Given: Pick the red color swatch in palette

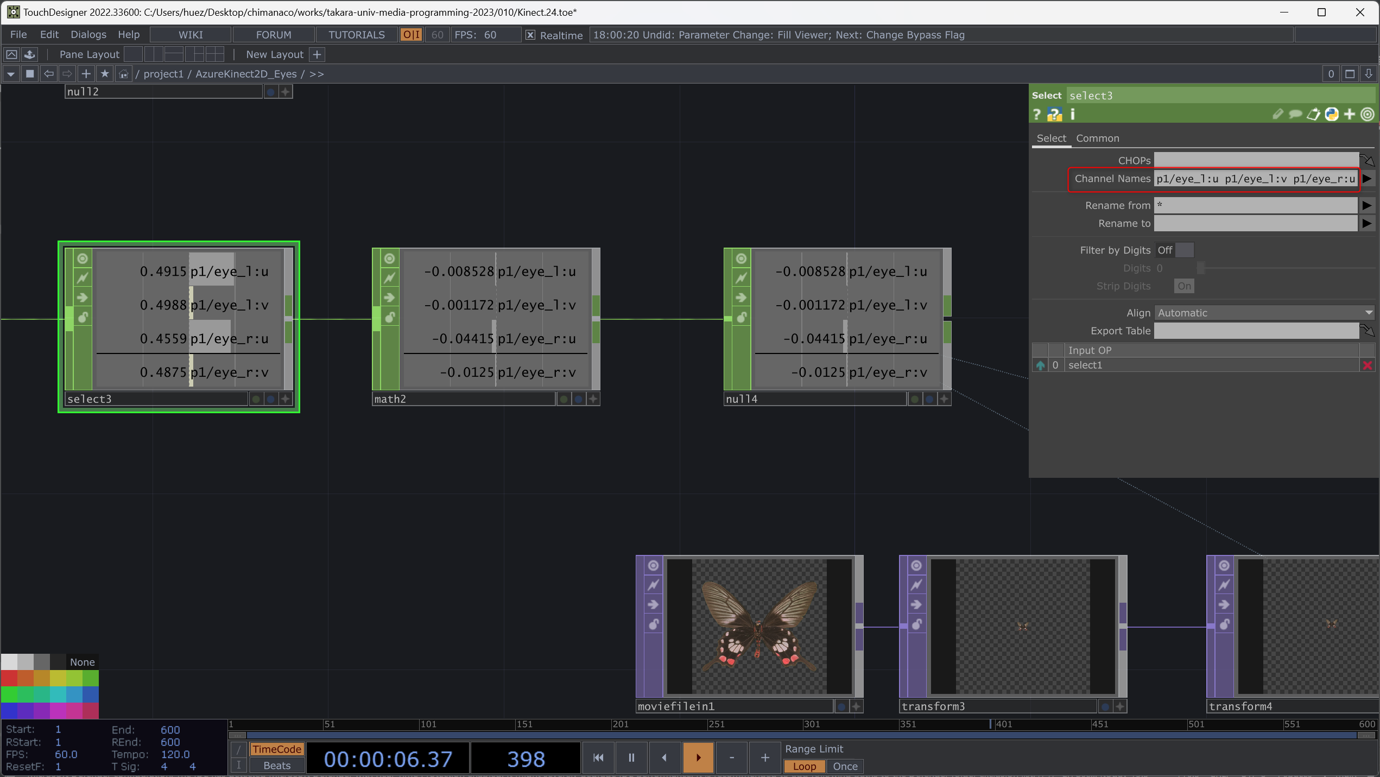Looking at the screenshot, I should point(9,678).
